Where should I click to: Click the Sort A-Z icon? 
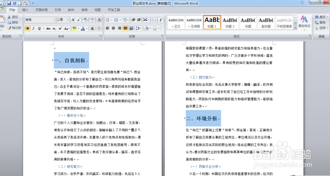click(154, 20)
